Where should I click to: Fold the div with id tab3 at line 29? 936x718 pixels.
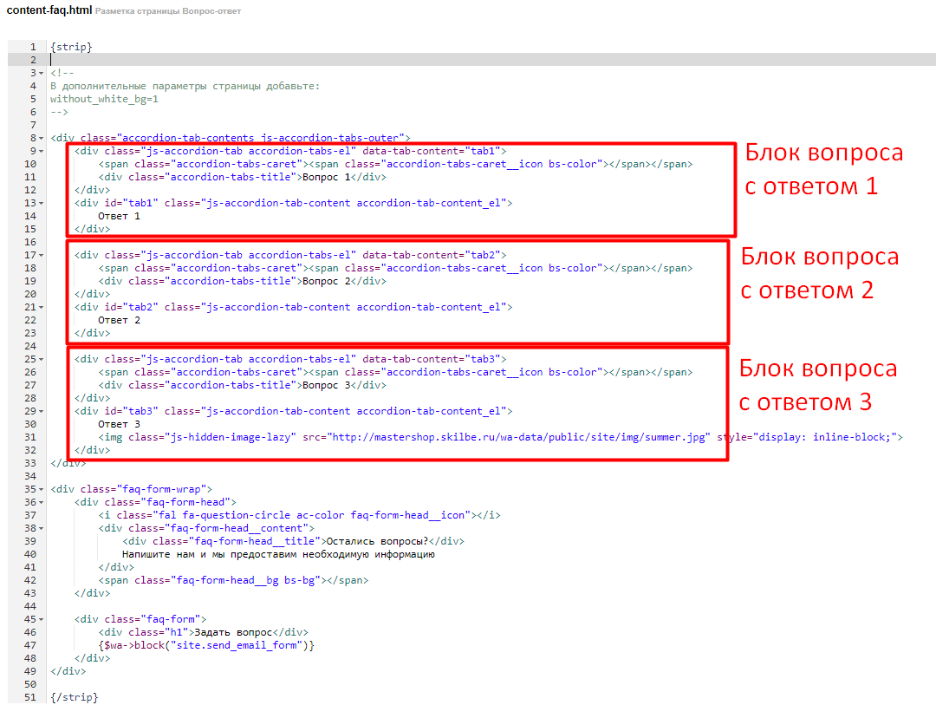click(42, 411)
